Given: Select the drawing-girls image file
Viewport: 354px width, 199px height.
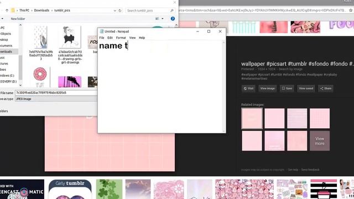Looking at the screenshot, I should tap(70, 45).
